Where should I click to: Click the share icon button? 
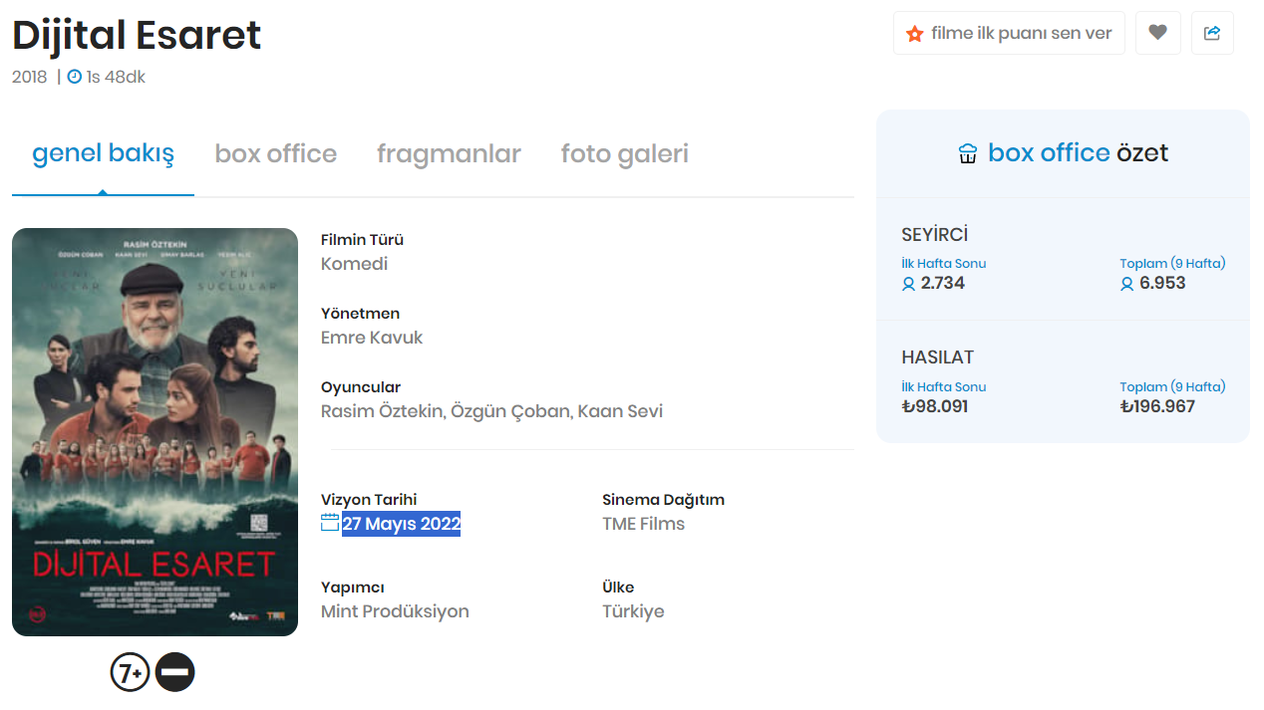pyautogui.click(x=1212, y=33)
